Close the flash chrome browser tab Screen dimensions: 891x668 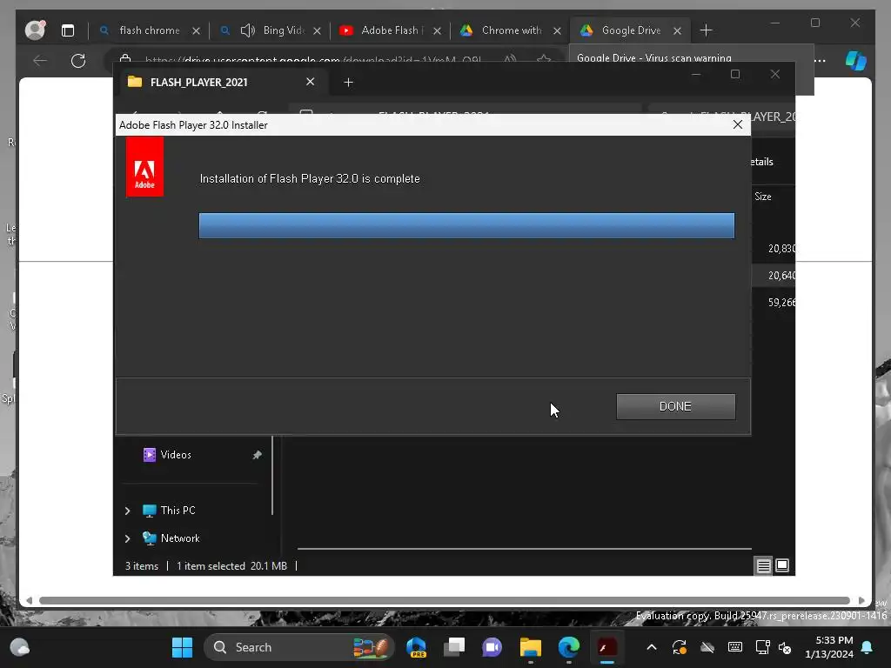pyautogui.click(x=196, y=30)
